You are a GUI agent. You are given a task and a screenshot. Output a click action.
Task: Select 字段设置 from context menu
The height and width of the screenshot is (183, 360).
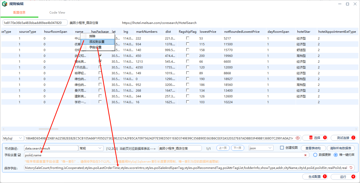click(x=95, y=47)
